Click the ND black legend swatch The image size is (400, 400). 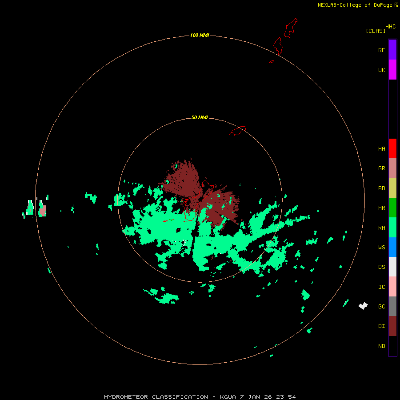pos(392,346)
